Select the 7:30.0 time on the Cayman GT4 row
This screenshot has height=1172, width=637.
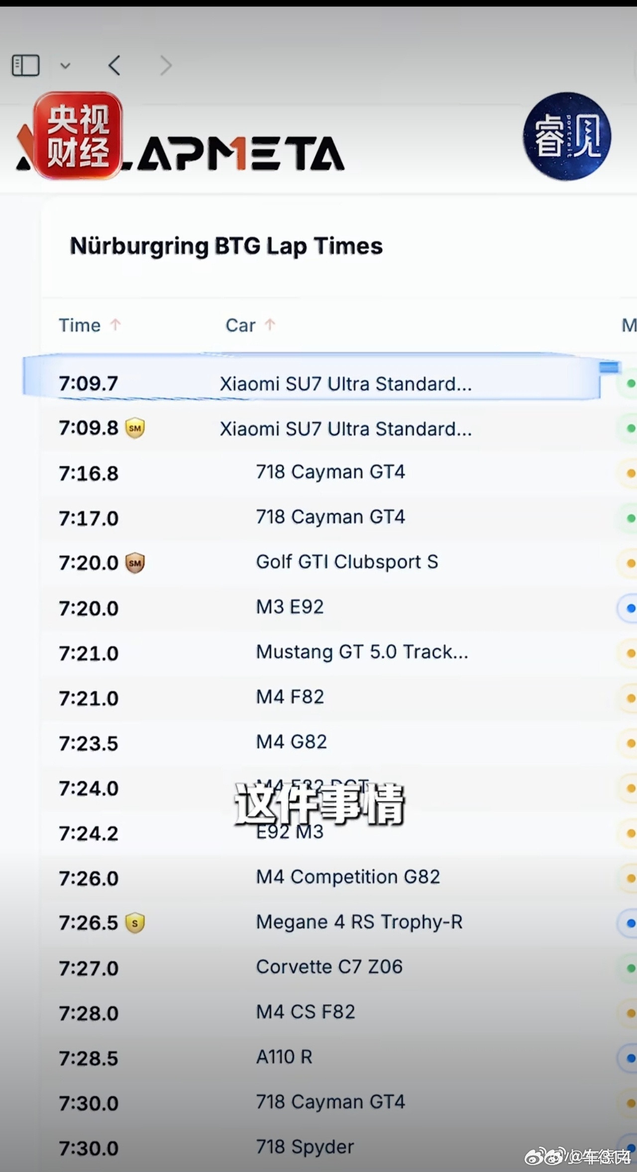point(89,1103)
